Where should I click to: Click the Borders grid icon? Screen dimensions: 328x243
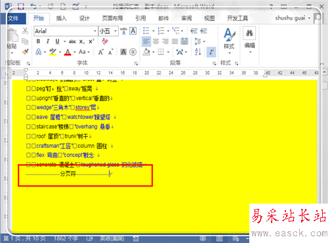point(161,52)
